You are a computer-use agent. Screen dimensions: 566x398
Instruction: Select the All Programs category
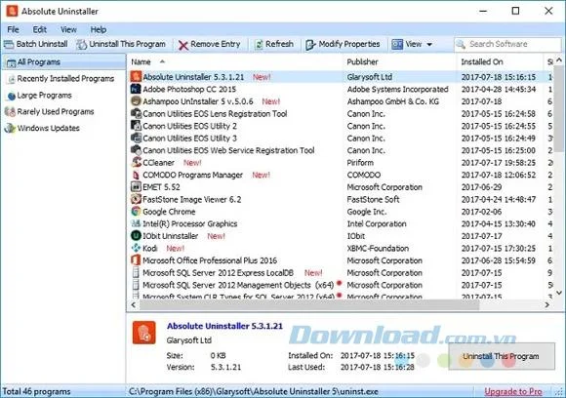pyautogui.click(x=63, y=62)
